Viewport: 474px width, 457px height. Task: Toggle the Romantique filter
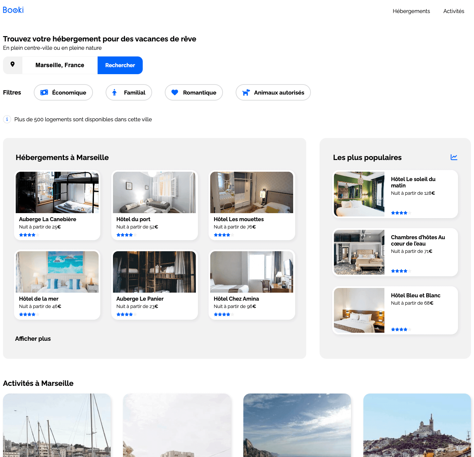(x=194, y=93)
